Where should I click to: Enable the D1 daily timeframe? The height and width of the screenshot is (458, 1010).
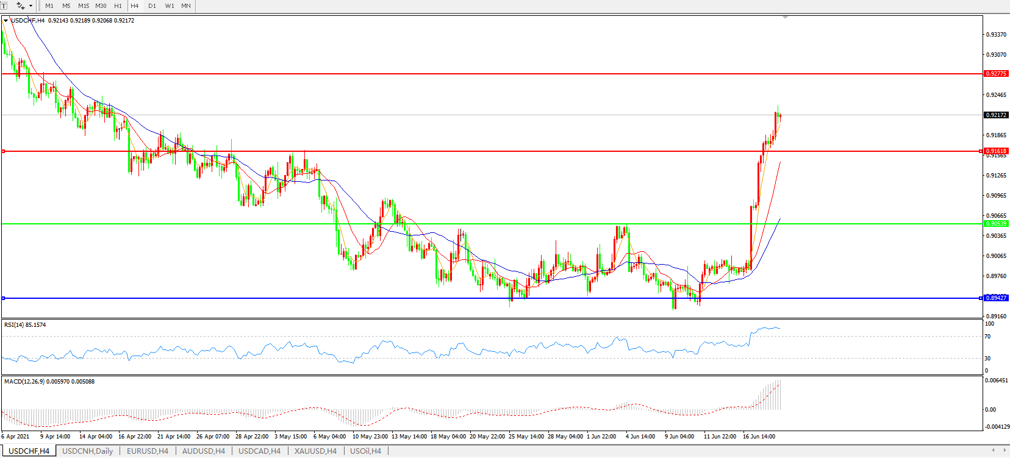point(152,6)
